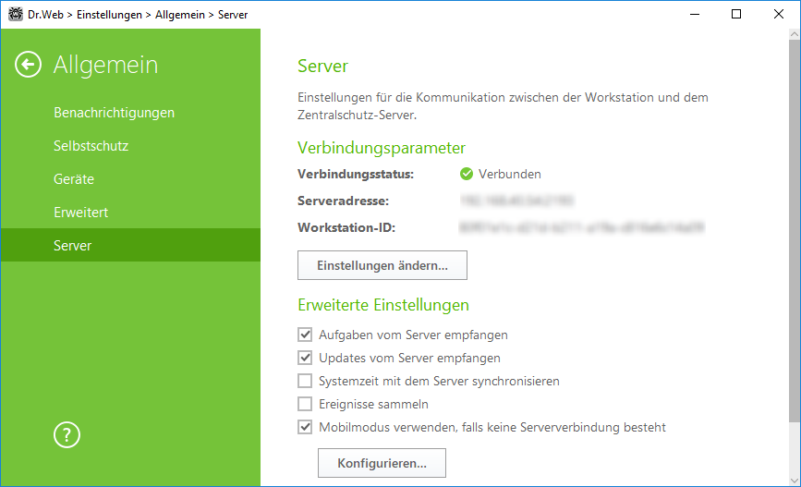Screen dimensions: 801x487
Task: Click the Einstellungen ändern... button
Action: pyautogui.click(x=382, y=265)
